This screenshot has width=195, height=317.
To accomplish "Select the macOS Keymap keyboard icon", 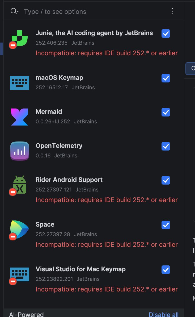I will [20, 83].
